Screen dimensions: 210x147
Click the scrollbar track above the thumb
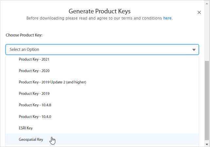pyautogui.click(x=207, y=33)
